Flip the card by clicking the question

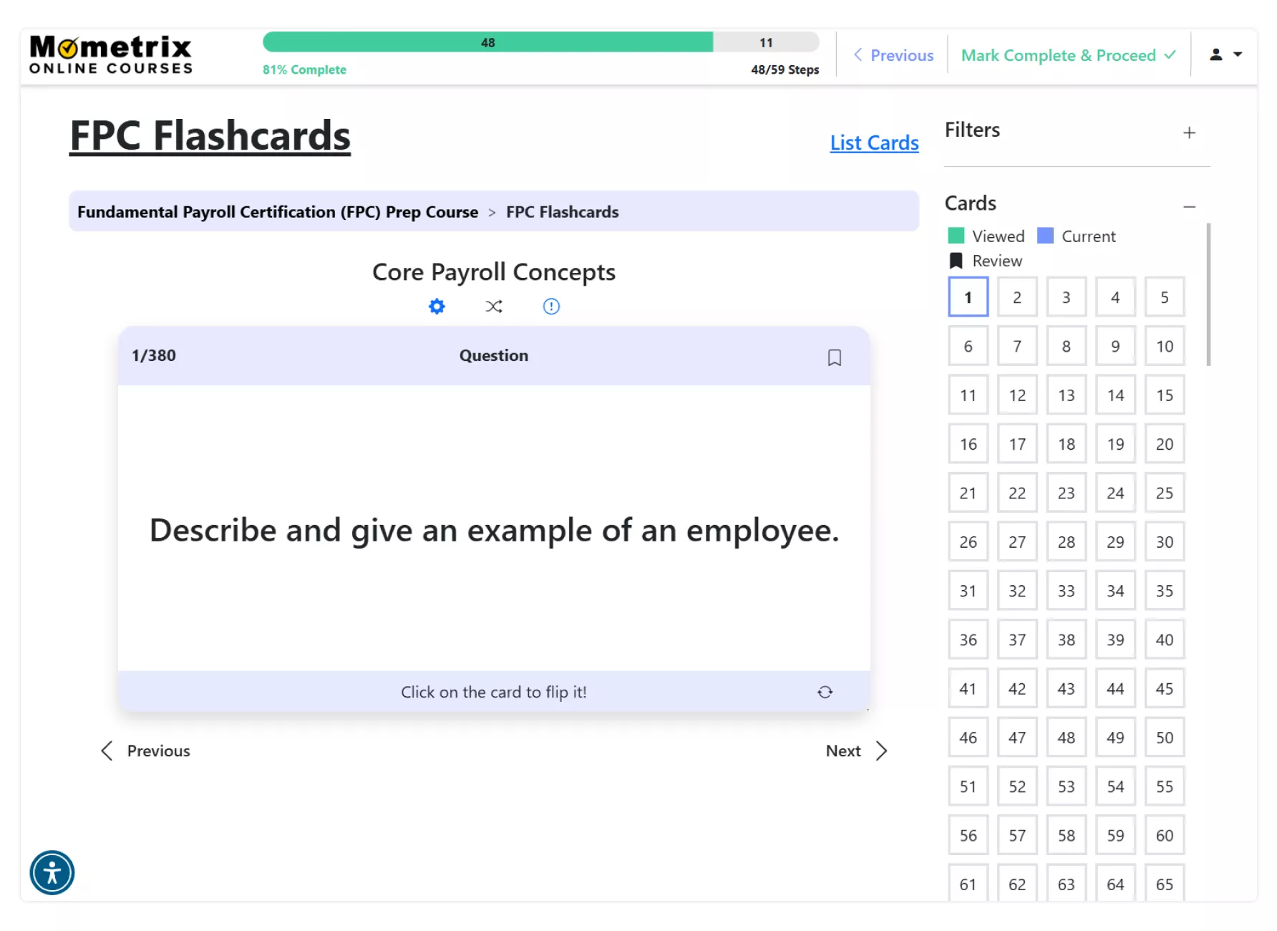[x=494, y=530]
